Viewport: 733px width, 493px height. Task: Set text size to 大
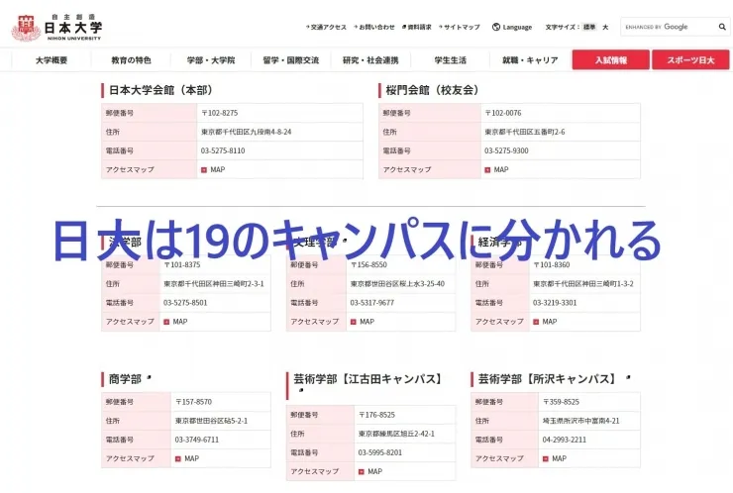(605, 27)
